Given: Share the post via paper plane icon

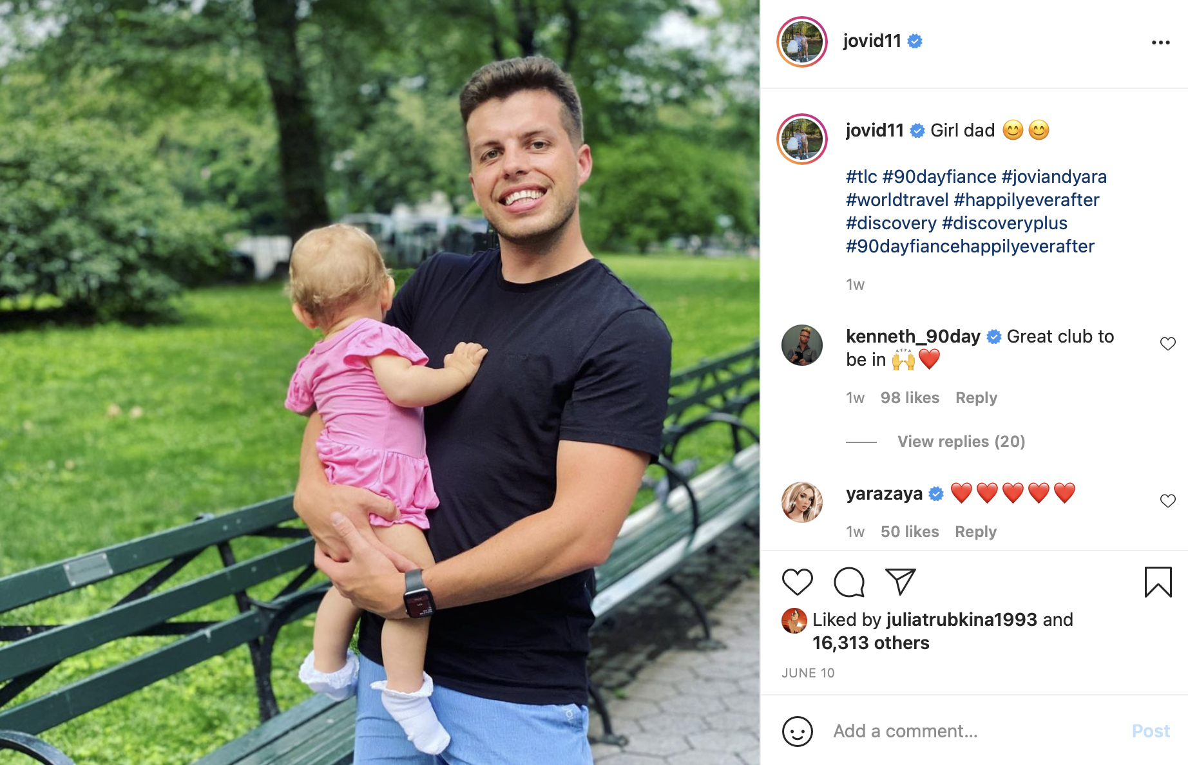Looking at the screenshot, I should [x=901, y=581].
